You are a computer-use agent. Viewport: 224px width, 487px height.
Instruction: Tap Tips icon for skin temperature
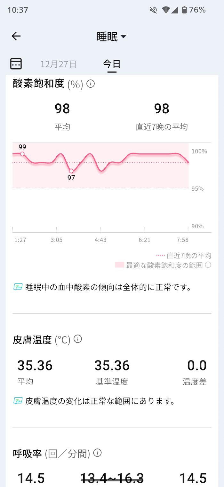click(x=18, y=401)
